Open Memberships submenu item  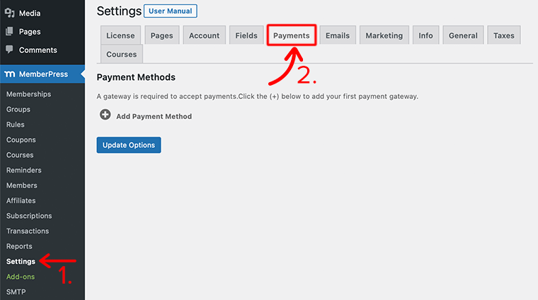pos(28,94)
